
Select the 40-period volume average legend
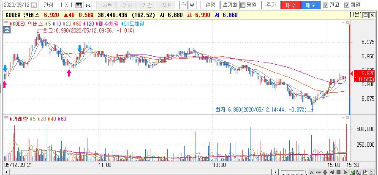(52, 119)
